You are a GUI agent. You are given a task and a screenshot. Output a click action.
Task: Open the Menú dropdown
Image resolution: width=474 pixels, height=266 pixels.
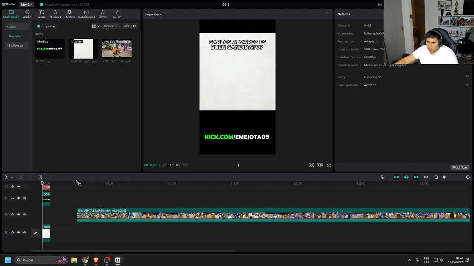(x=26, y=4)
